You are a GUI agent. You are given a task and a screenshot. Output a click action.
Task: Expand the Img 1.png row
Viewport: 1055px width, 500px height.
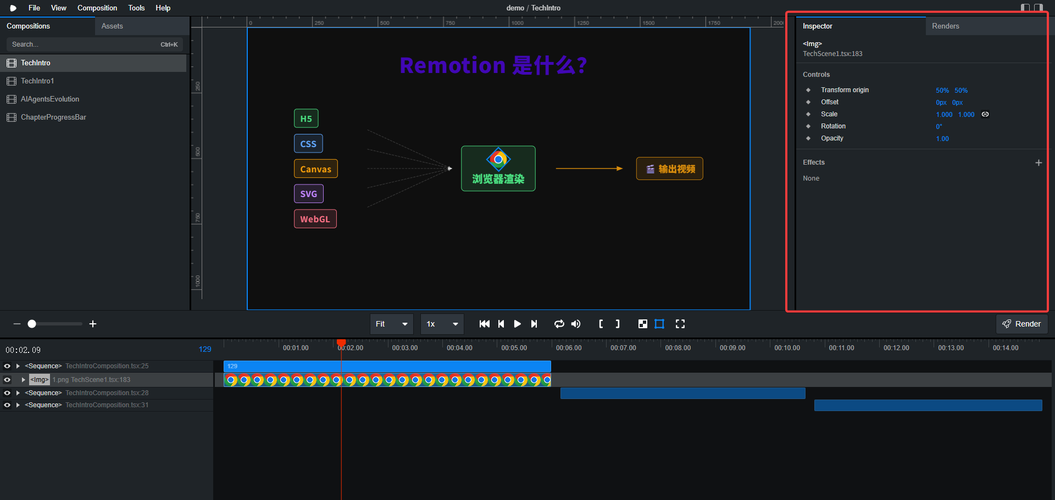pyautogui.click(x=23, y=380)
